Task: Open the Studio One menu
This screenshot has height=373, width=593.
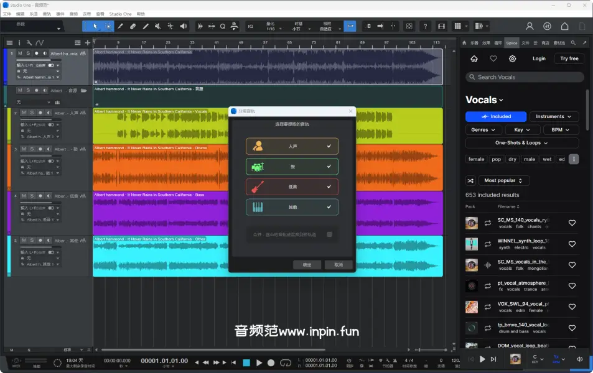Action: (120, 13)
